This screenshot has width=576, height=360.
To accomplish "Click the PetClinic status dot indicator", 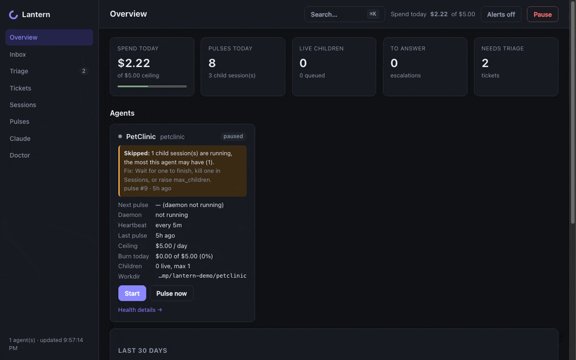I will point(120,136).
